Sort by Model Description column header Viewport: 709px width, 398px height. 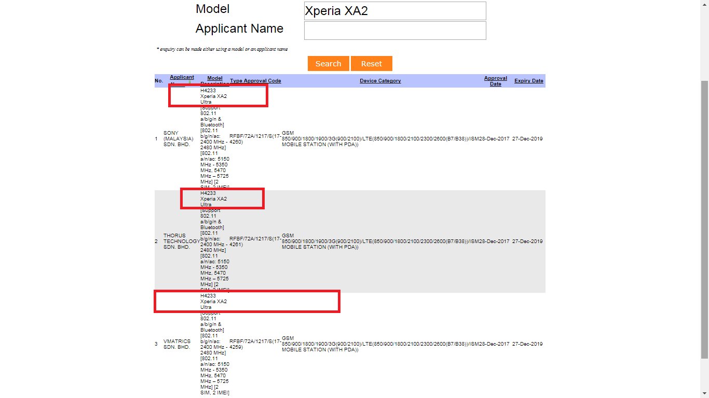[215, 81]
